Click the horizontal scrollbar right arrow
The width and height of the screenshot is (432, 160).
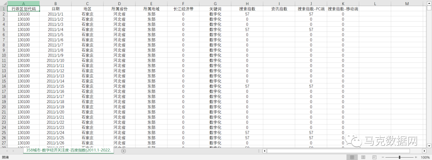coord(424,151)
